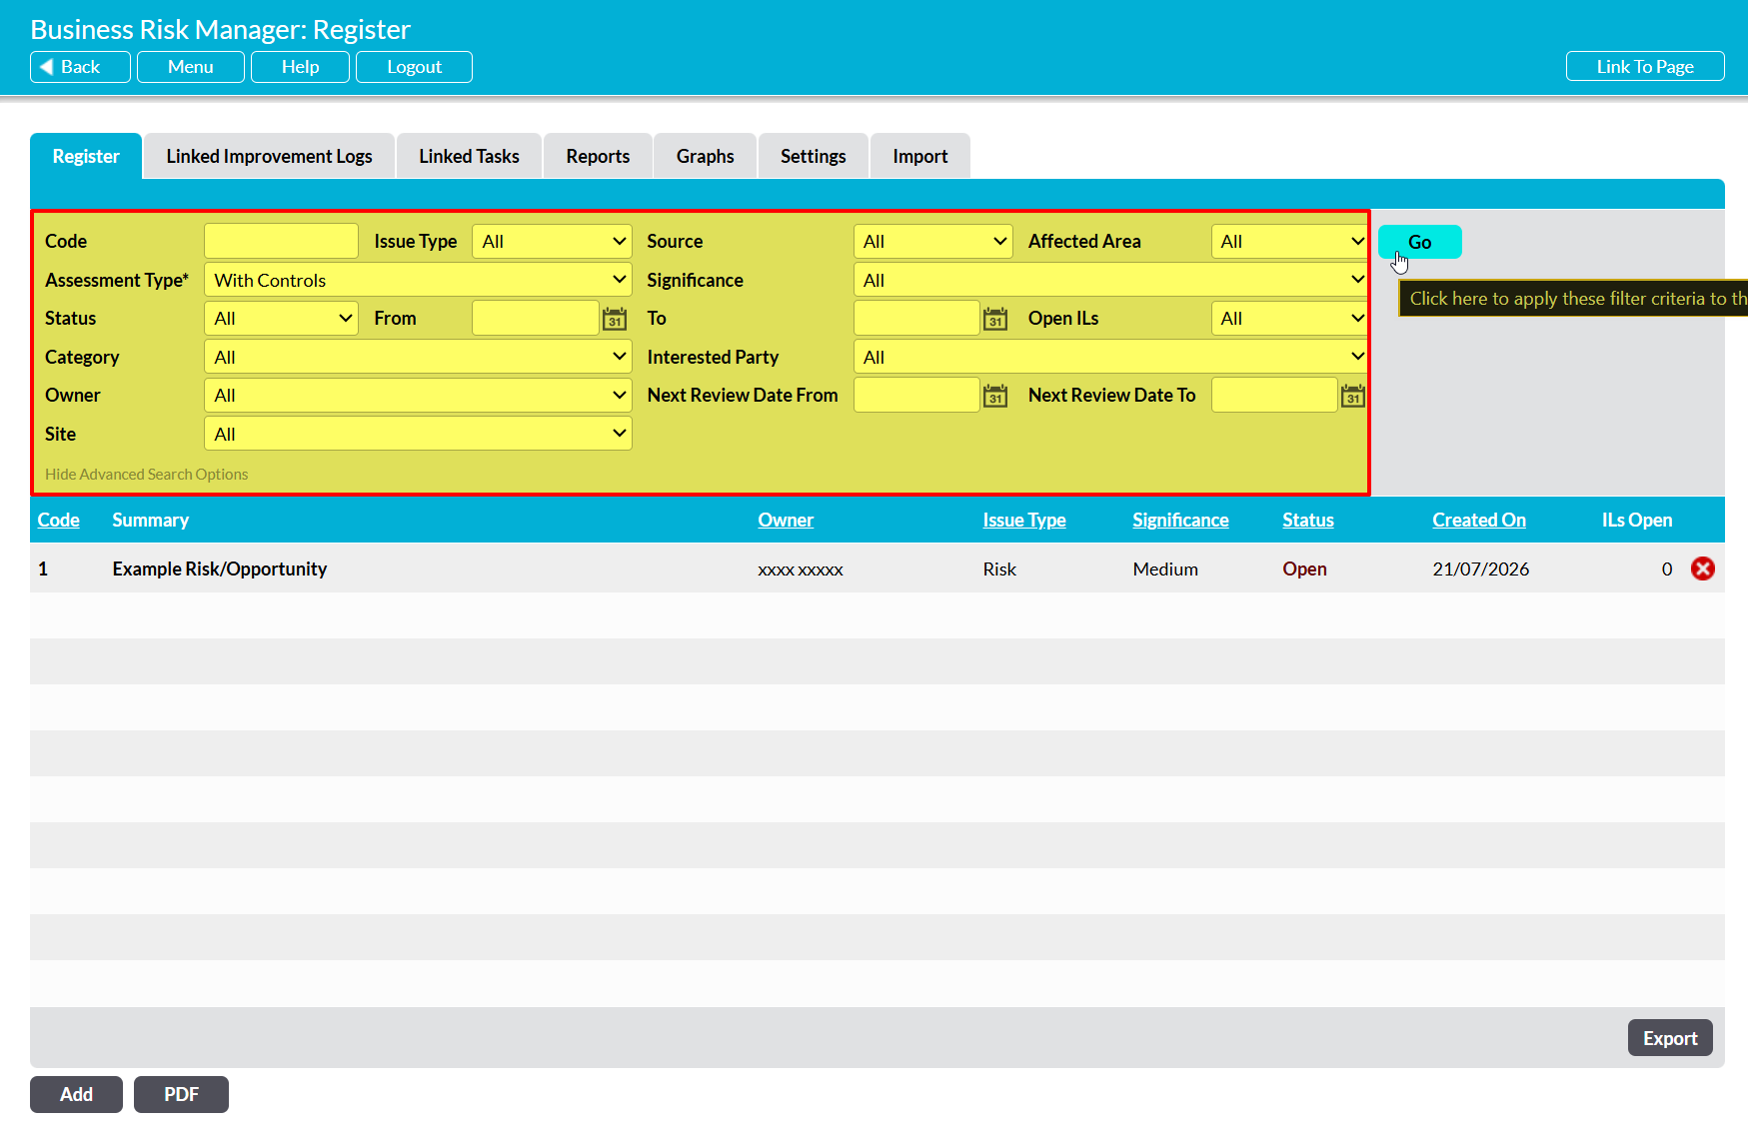Sort by the Issue Type header
The image size is (1748, 1138).
1023,520
